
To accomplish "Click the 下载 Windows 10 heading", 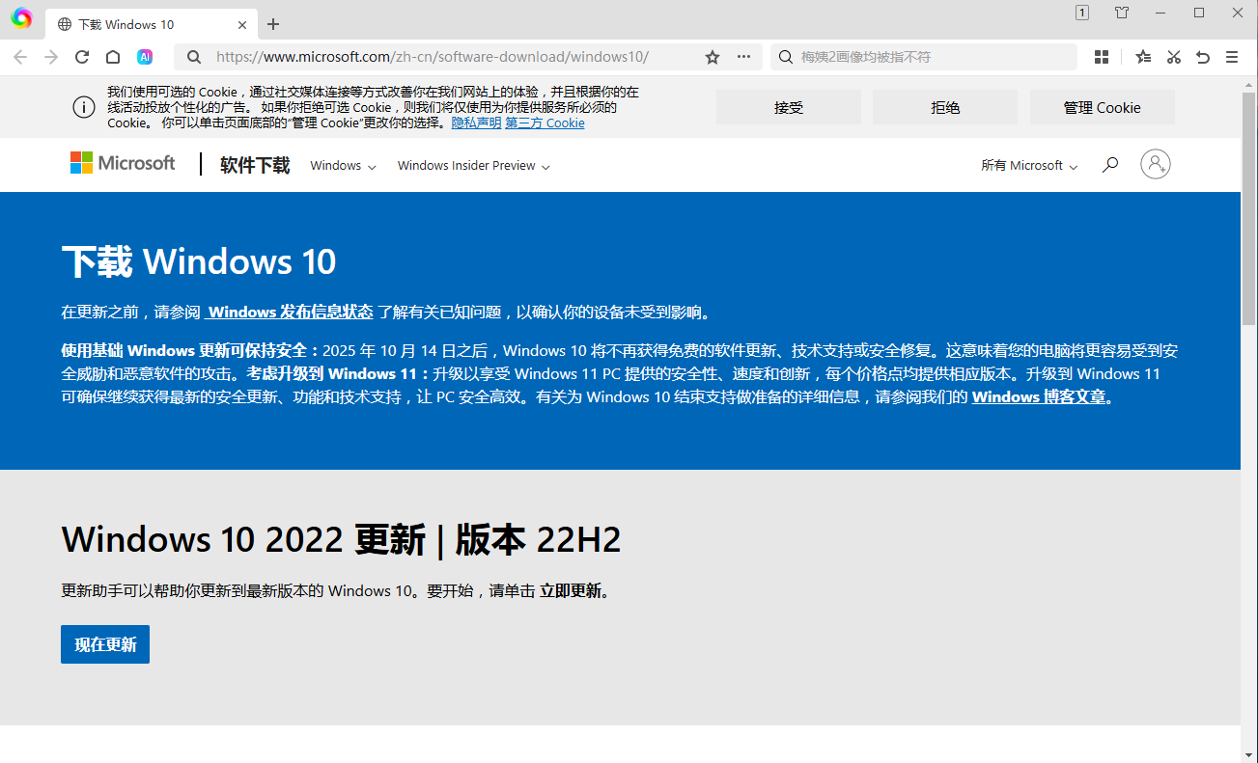I will pyautogui.click(x=199, y=261).
